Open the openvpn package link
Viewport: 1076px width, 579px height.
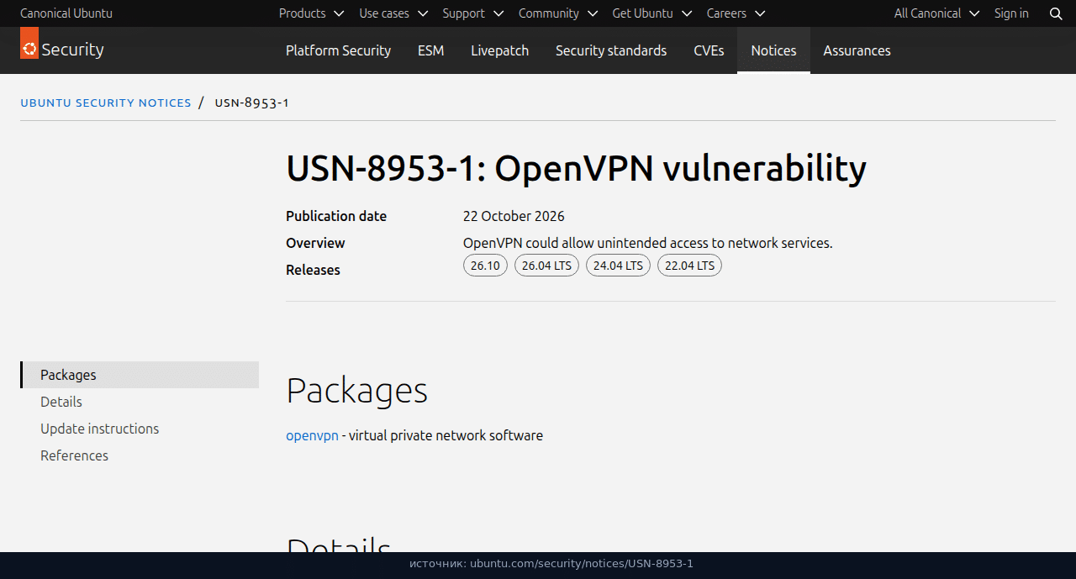(312, 435)
